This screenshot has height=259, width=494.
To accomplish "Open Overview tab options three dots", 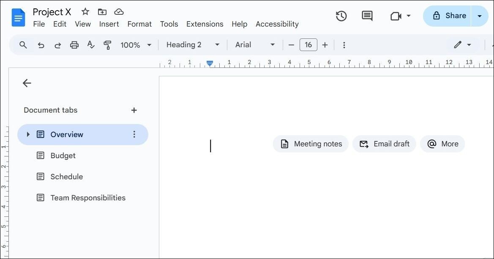I will point(134,135).
